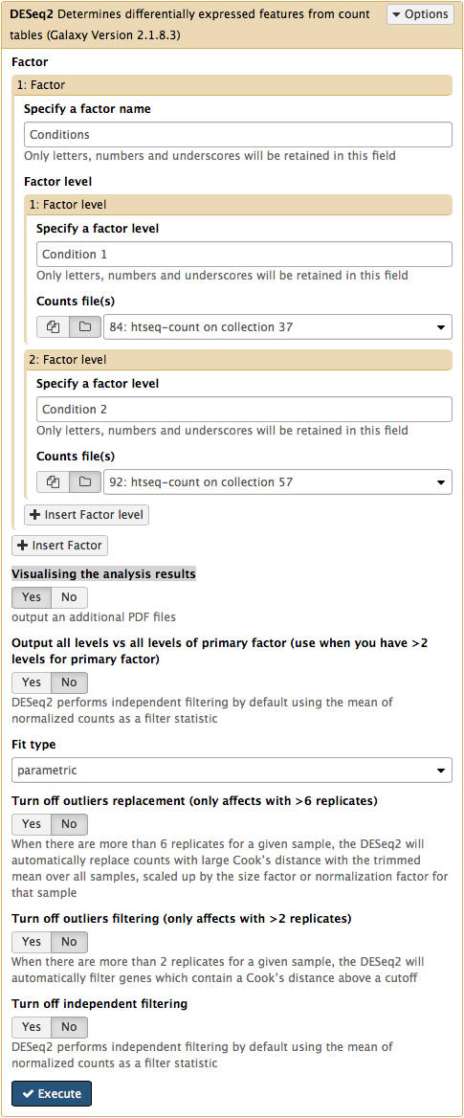Set Turn off independent filtering to Yes
Viewport: 464px width, 1118px height.
tap(32, 1027)
